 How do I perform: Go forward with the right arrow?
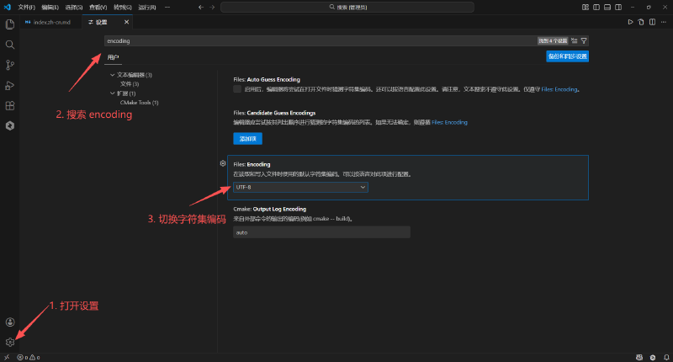pos(212,8)
